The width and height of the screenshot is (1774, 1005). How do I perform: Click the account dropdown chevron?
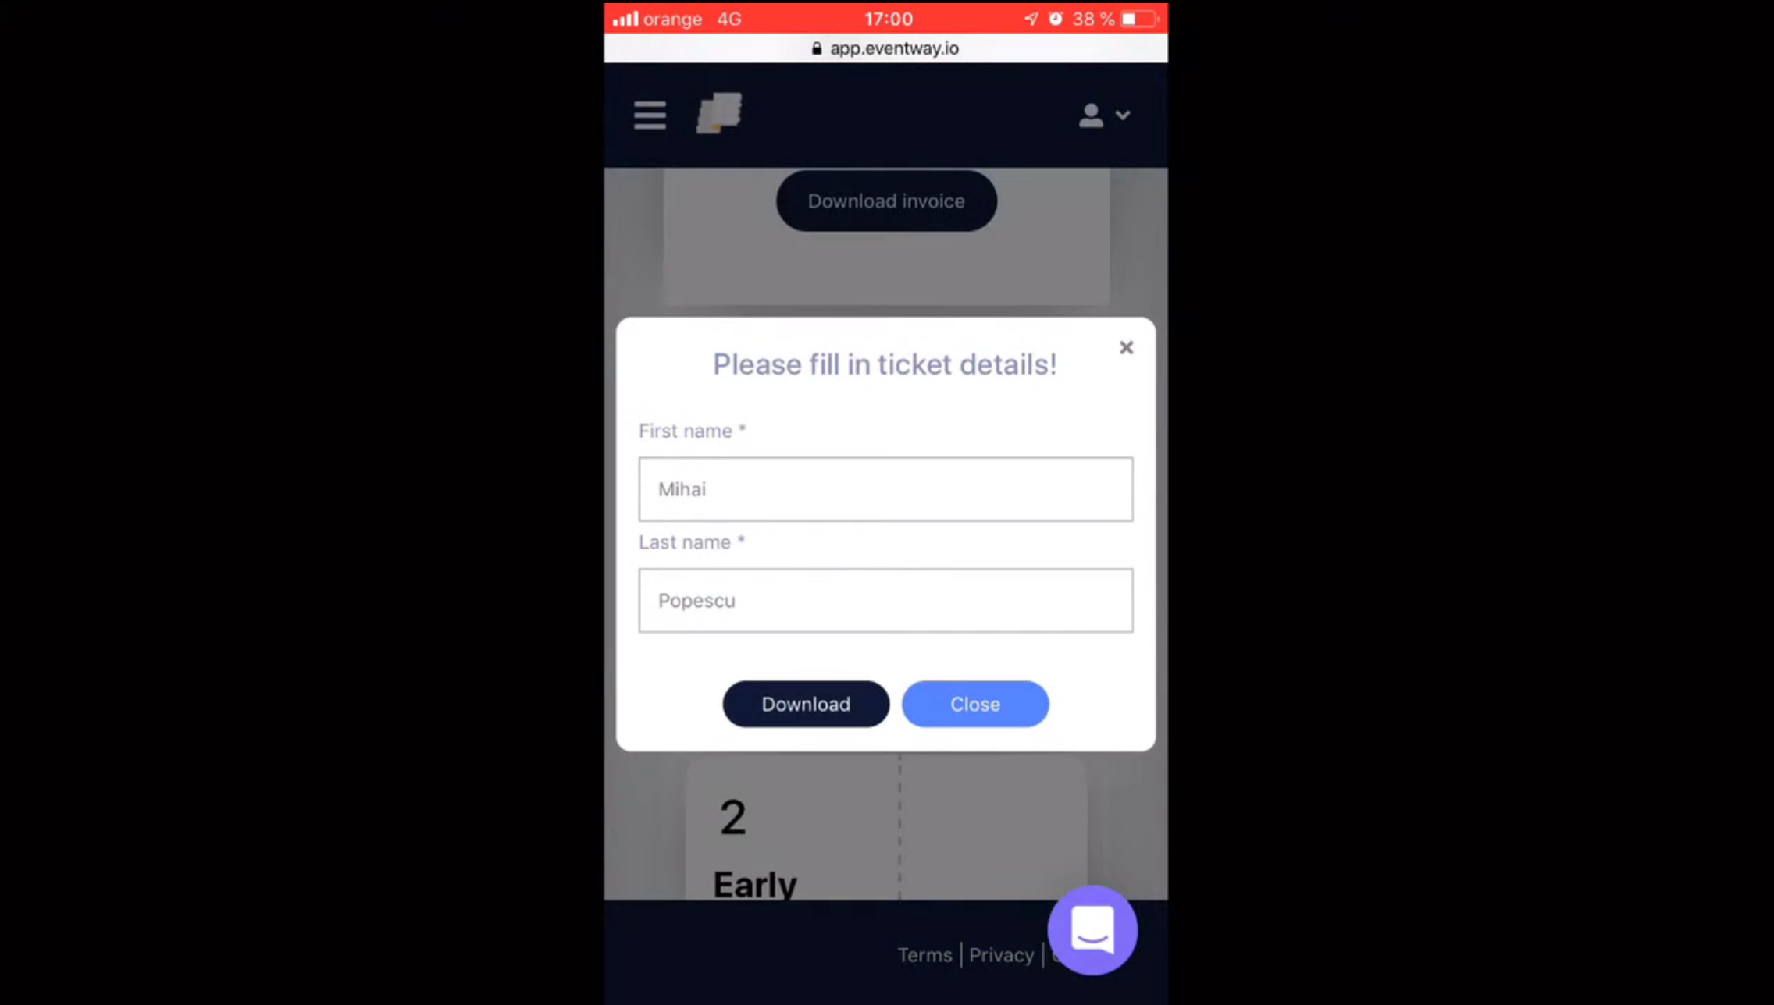(x=1121, y=115)
